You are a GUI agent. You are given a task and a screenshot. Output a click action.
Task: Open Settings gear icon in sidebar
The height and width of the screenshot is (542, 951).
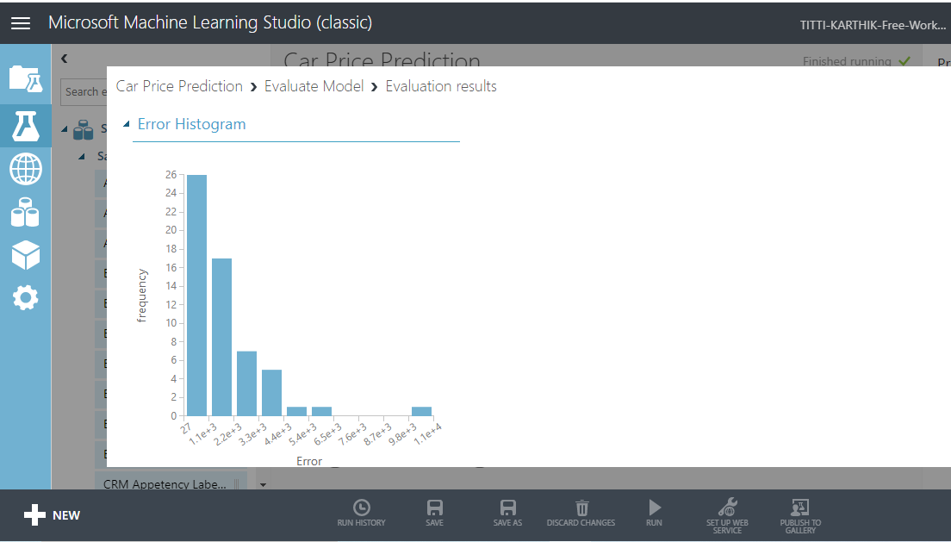coord(26,298)
